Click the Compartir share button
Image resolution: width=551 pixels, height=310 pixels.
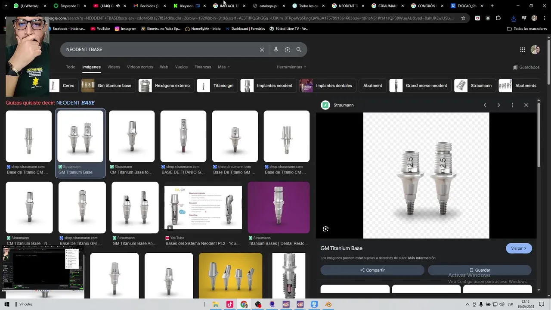(x=372, y=270)
